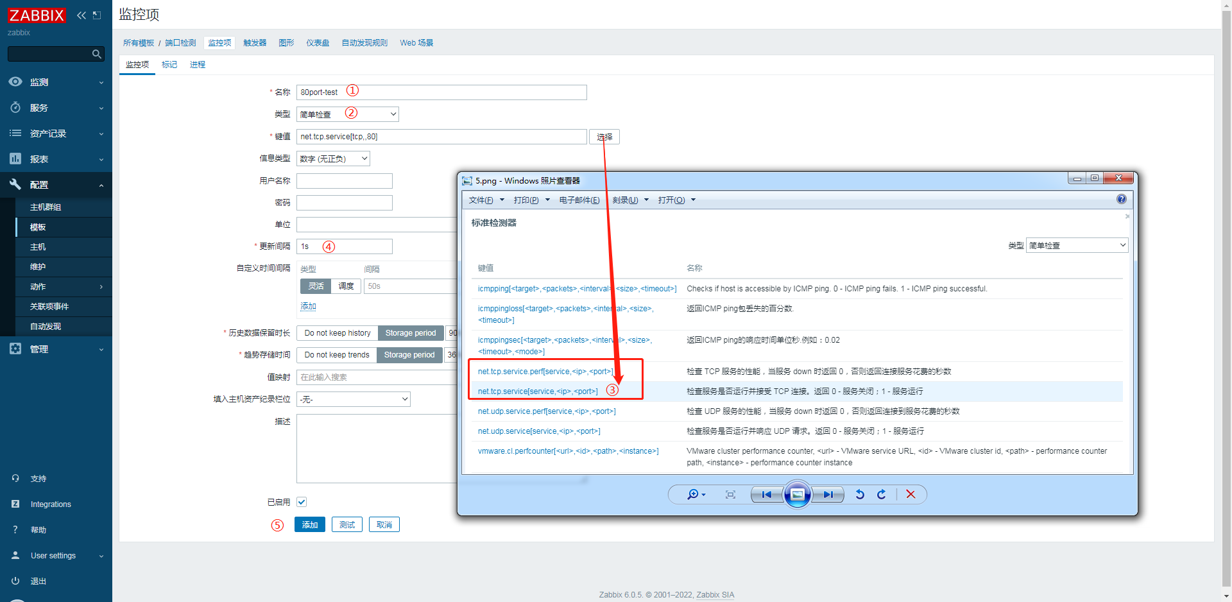The width and height of the screenshot is (1232, 602).
Task: Select 主机群组 in the configuration submenu
Action: (46, 207)
